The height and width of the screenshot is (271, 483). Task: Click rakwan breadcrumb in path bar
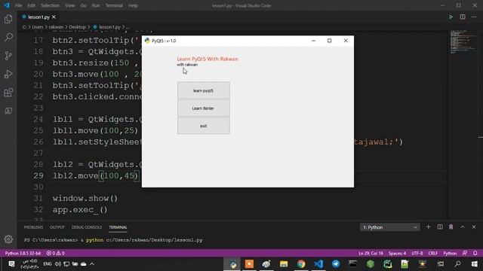pos(56,27)
